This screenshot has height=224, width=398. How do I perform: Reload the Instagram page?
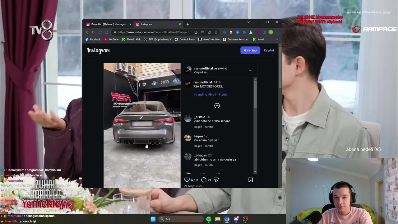pyautogui.click(x=100, y=32)
